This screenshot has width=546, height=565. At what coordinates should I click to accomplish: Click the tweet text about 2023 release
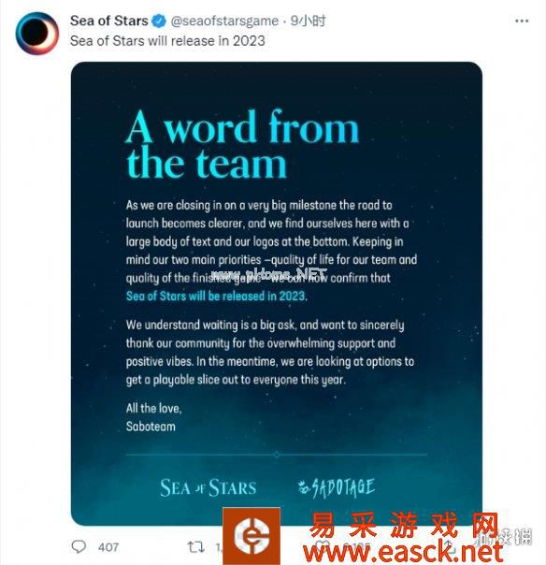click(167, 41)
